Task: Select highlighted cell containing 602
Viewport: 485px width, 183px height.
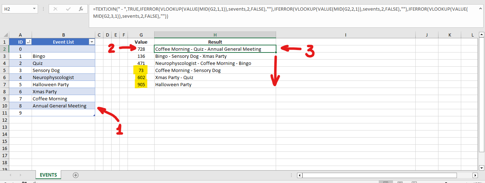Action: (x=141, y=77)
